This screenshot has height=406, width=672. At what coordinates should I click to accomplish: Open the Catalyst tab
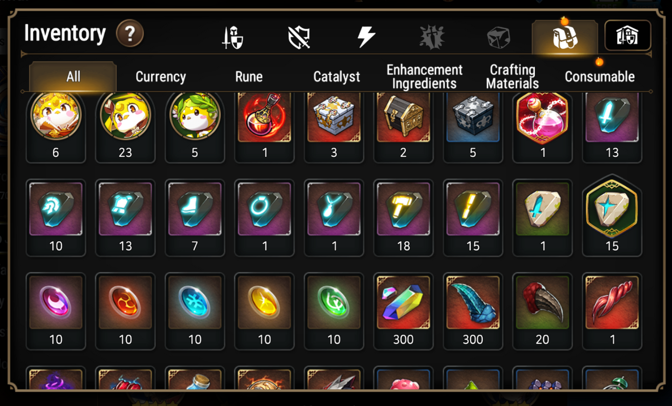pyautogui.click(x=337, y=77)
